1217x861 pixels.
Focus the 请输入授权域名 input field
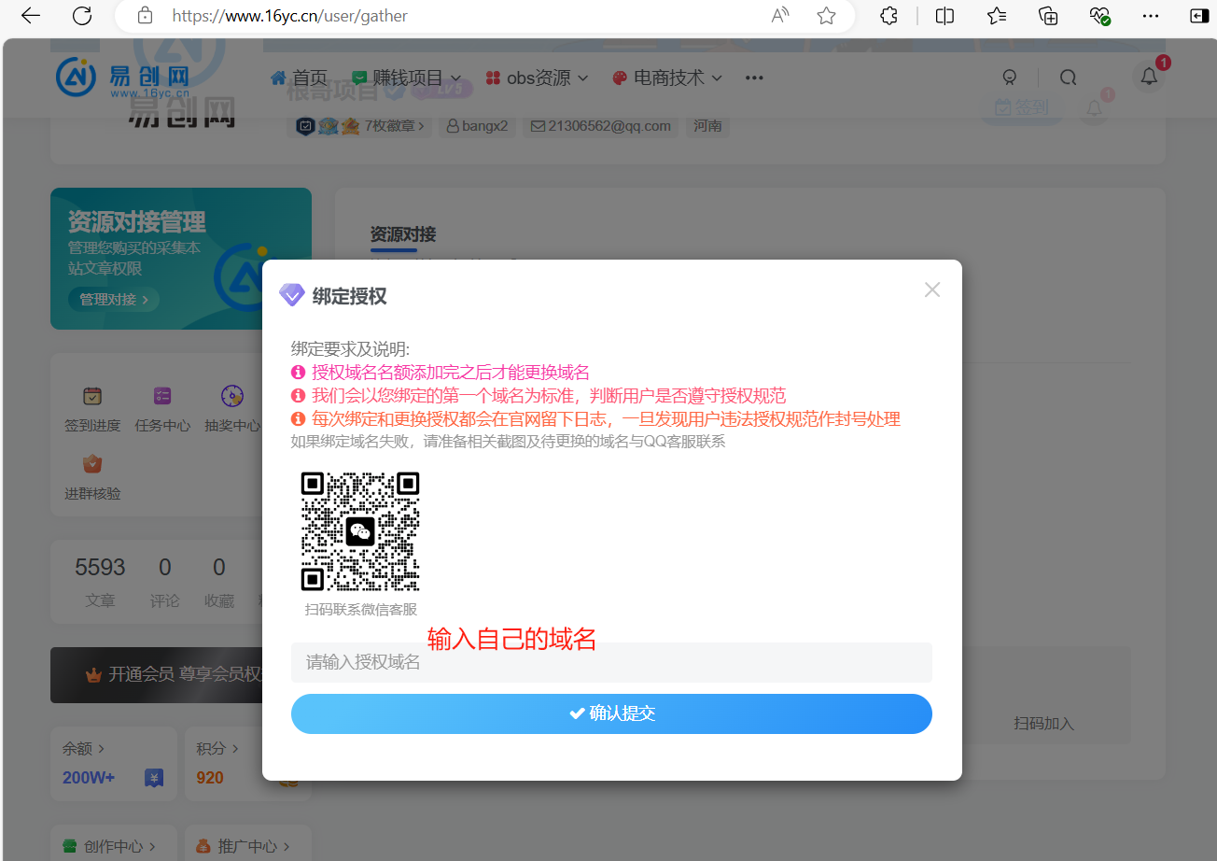click(611, 662)
